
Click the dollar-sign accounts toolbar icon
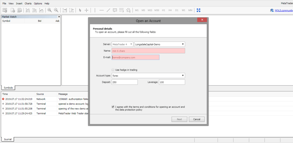point(20,10)
